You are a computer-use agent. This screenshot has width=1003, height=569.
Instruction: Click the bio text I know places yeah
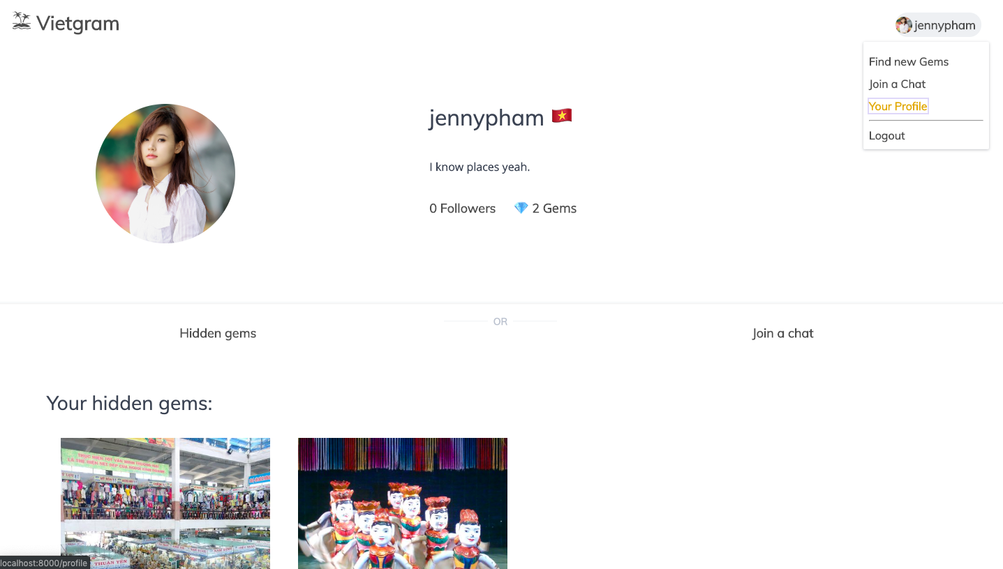click(480, 167)
